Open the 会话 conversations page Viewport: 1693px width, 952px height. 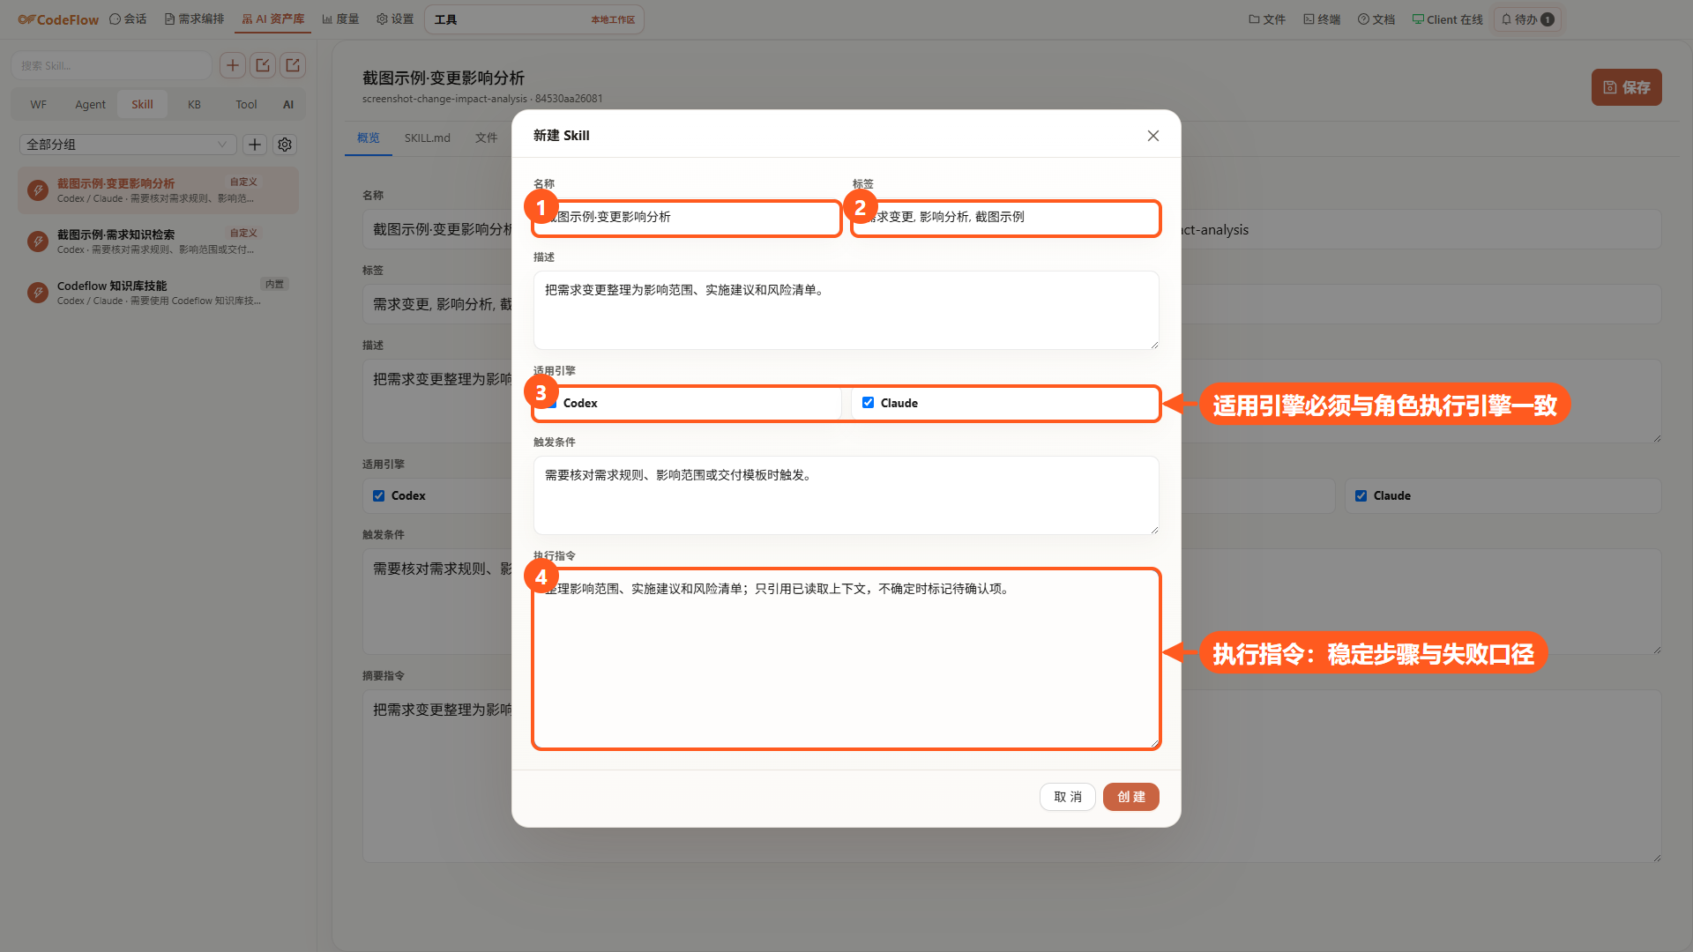pyautogui.click(x=128, y=19)
